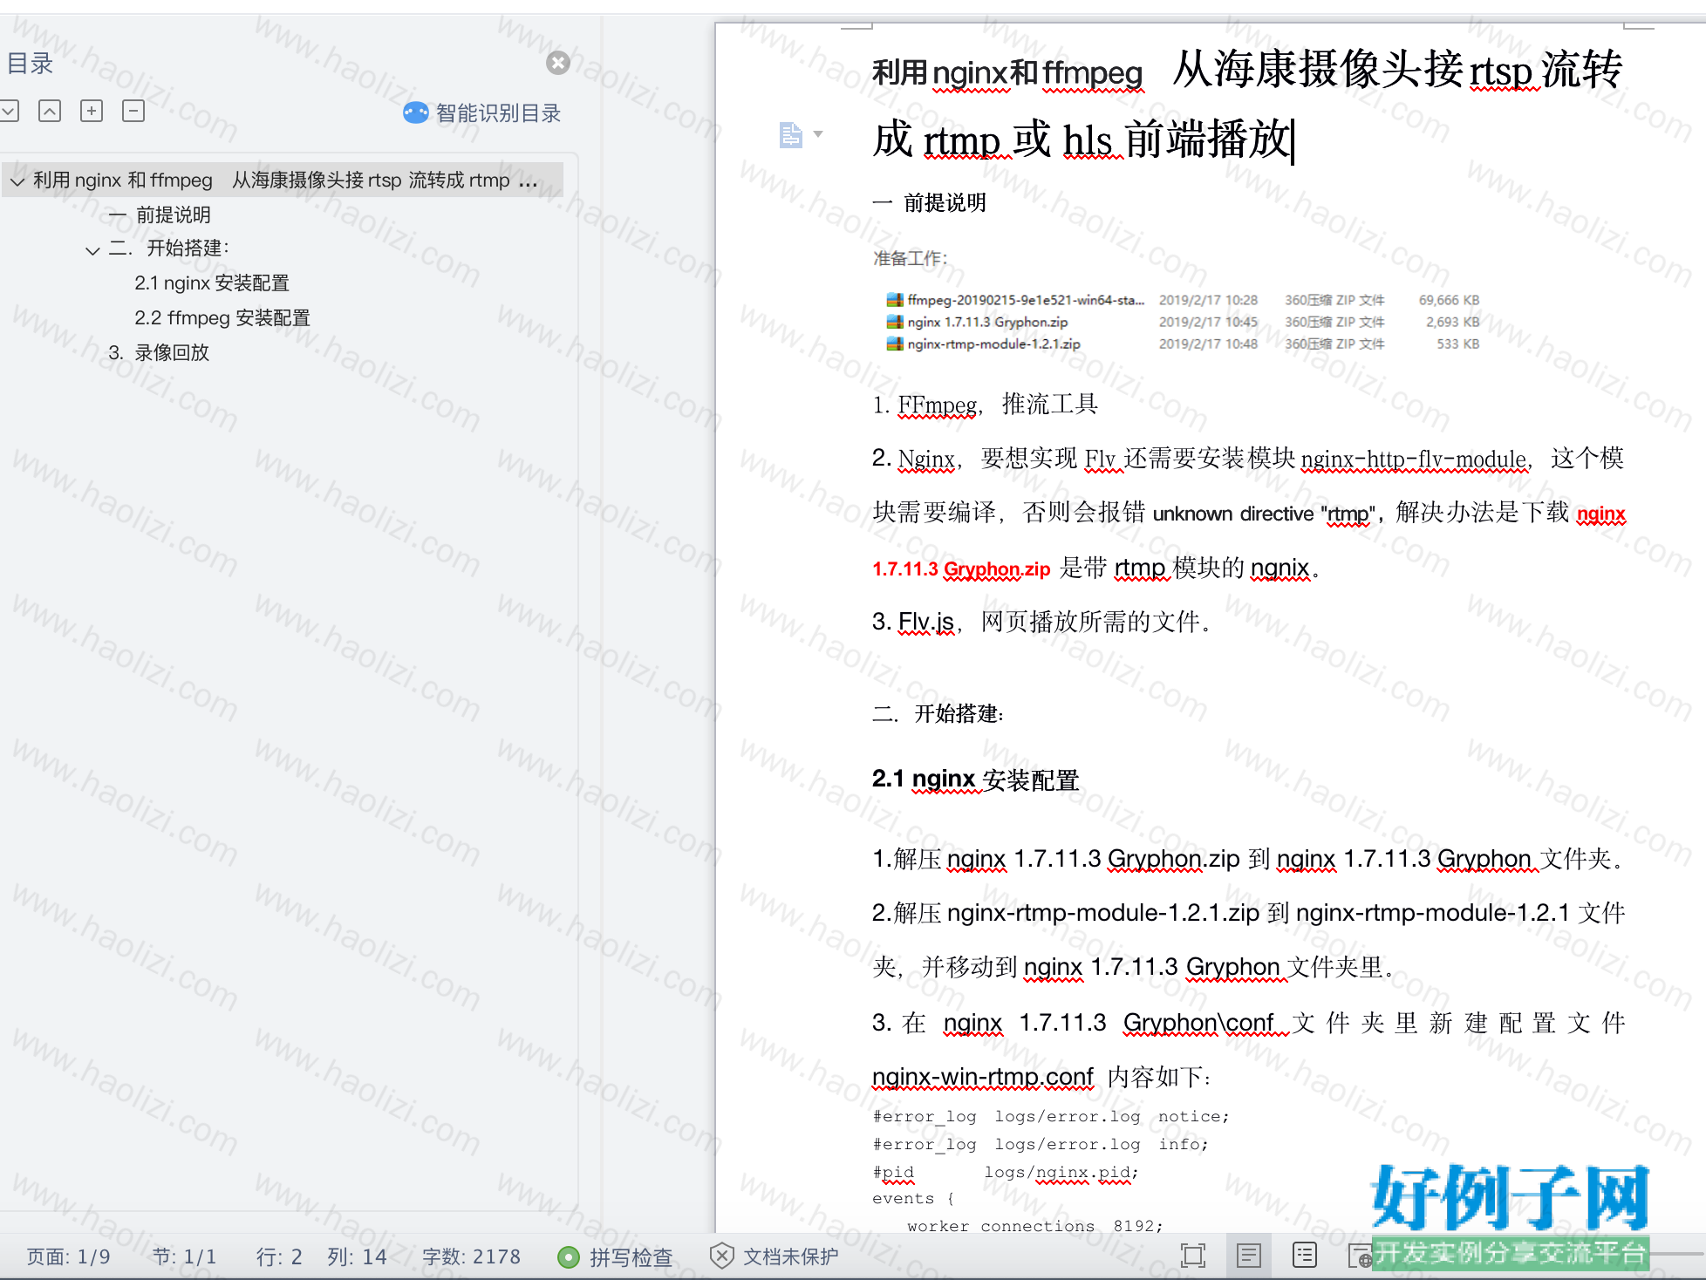The image size is (1706, 1280).
Task: Navigate to 3. 录像回放 in the outline
Action: tap(159, 353)
